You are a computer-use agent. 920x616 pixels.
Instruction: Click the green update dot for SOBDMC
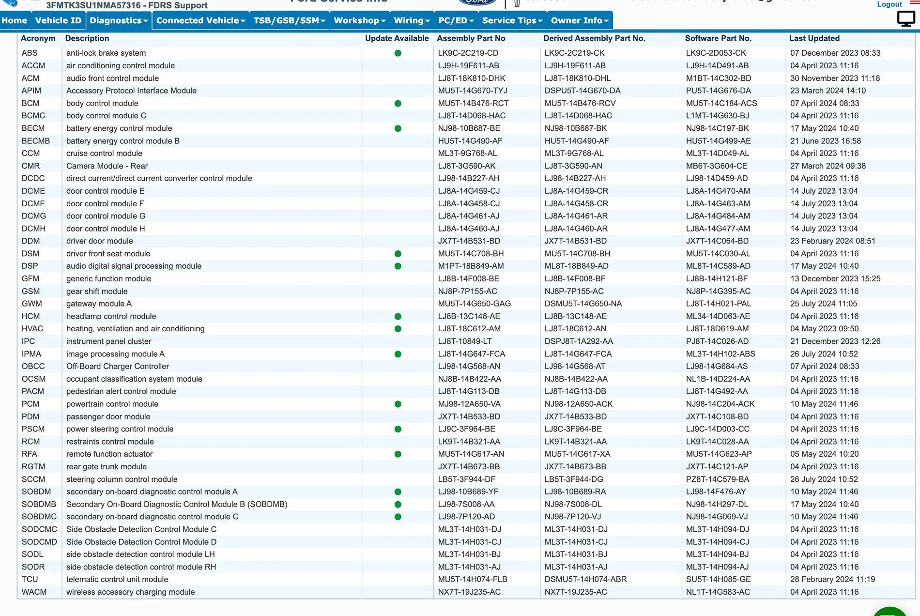point(398,517)
